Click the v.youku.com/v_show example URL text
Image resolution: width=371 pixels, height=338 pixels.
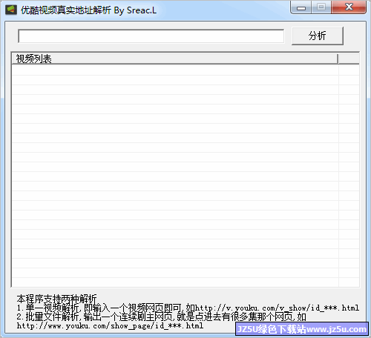[x=277, y=308]
